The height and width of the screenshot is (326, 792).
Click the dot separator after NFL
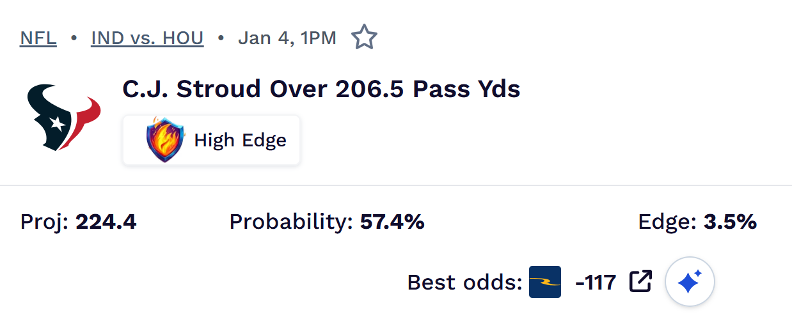click(74, 38)
